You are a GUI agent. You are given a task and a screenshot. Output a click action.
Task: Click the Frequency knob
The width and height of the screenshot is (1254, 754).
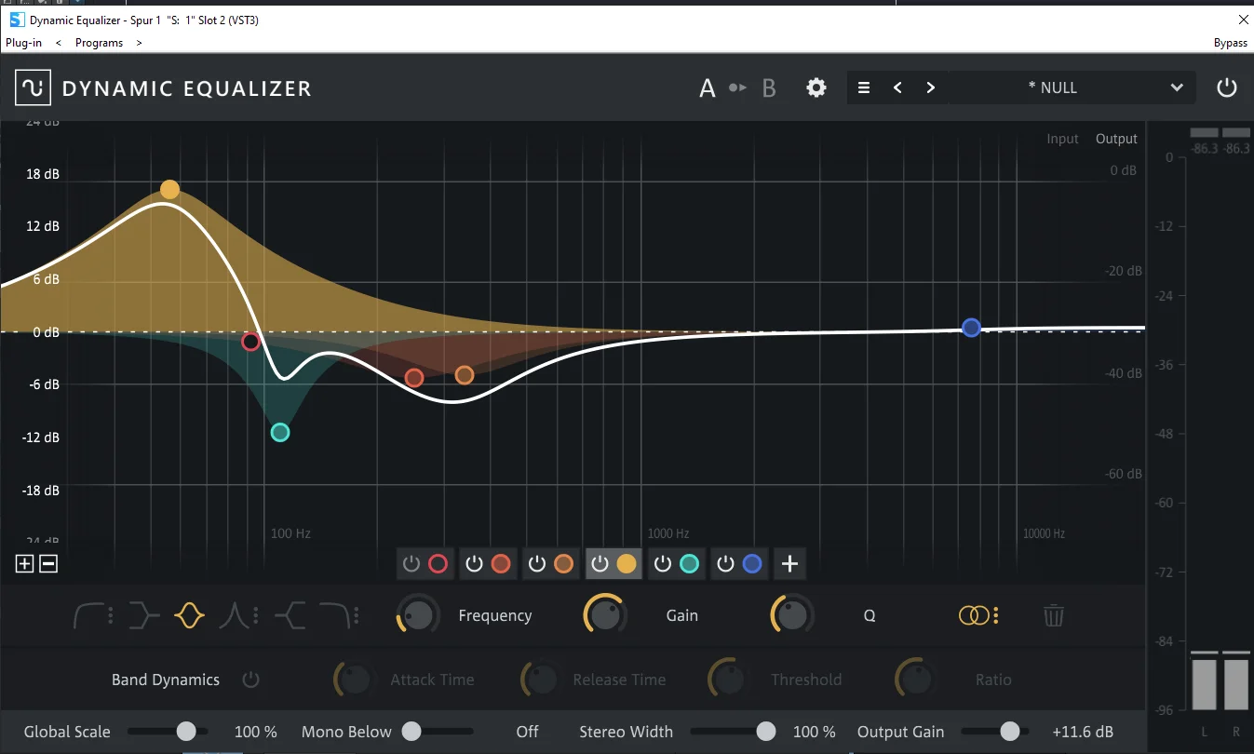pyautogui.click(x=418, y=615)
